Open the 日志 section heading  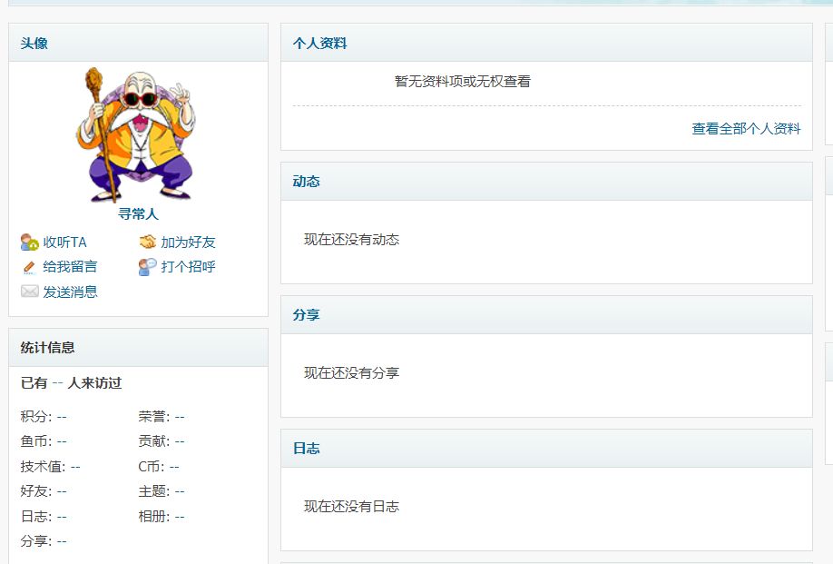[306, 449]
